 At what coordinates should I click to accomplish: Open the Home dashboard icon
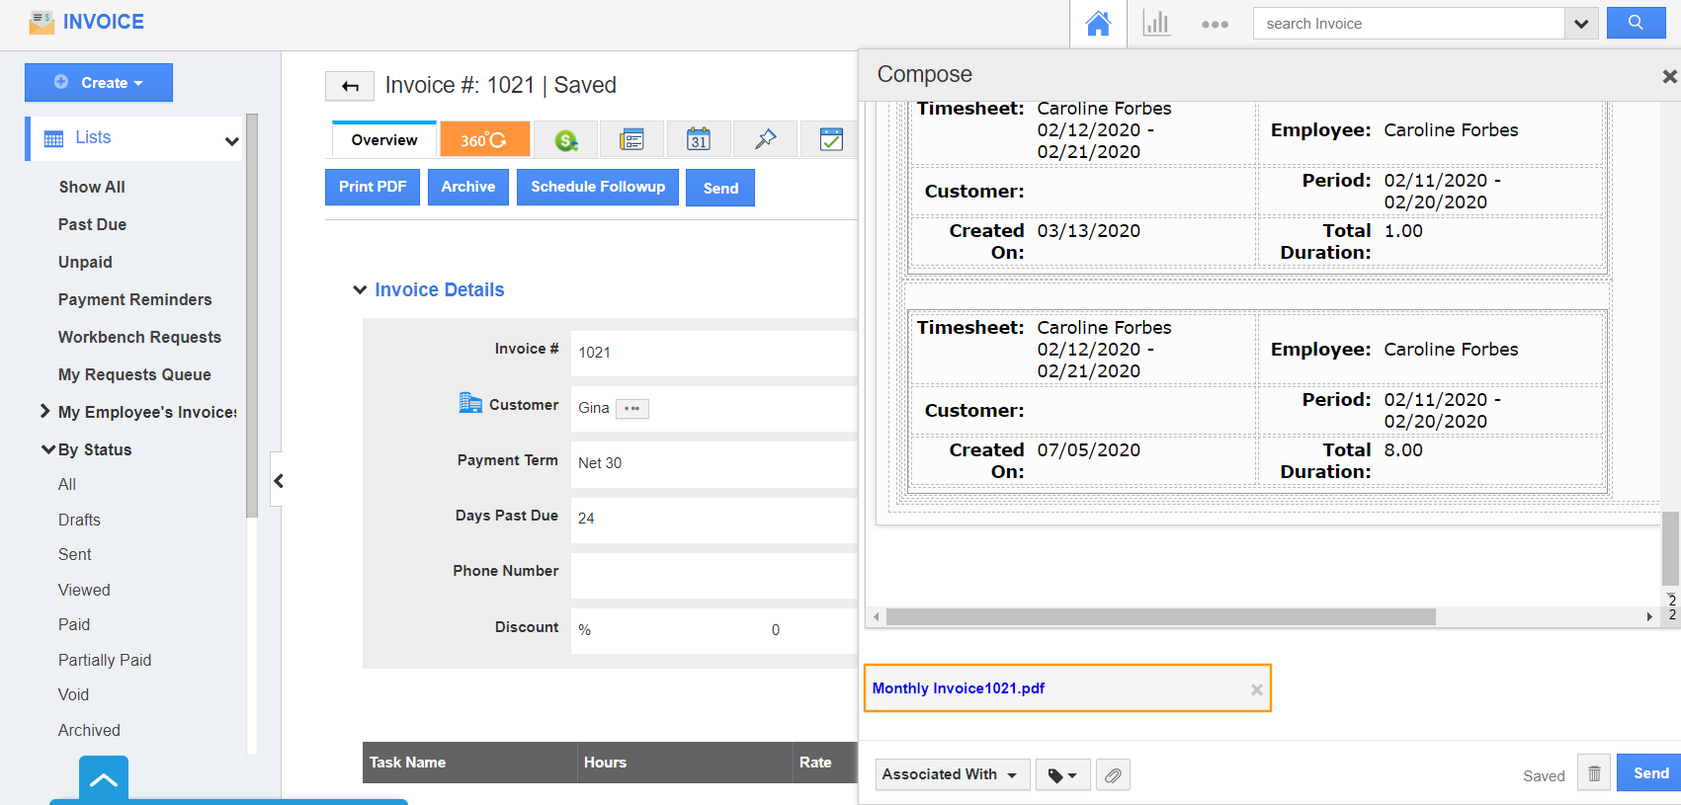pyautogui.click(x=1098, y=24)
